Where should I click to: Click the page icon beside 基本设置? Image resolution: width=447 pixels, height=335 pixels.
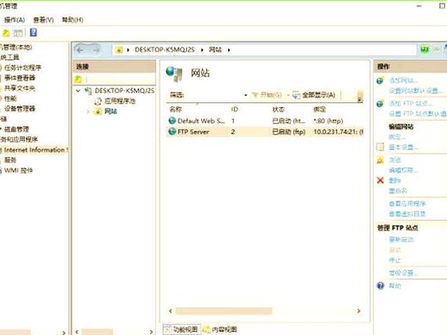pyautogui.click(x=380, y=147)
